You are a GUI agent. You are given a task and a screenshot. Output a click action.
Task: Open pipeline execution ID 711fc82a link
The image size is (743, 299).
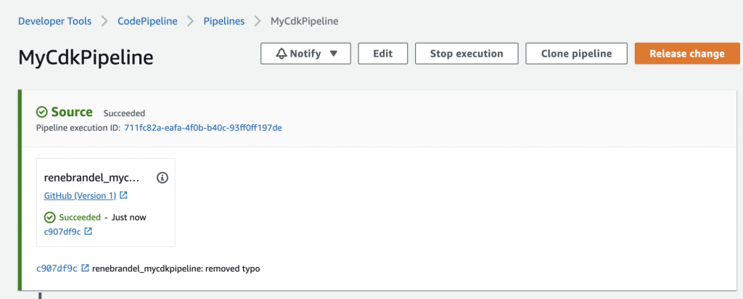click(x=203, y=128)
